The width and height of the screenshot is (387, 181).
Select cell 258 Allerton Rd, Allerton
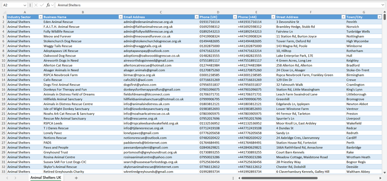click(x=311, y=65)
